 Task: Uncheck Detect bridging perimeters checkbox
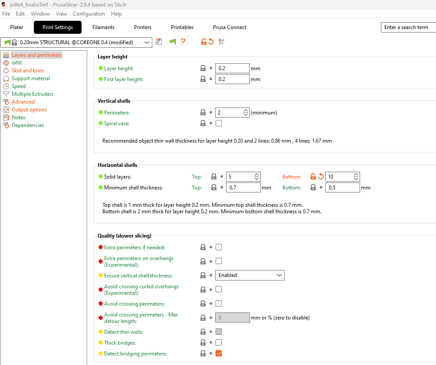click(219, 353)
